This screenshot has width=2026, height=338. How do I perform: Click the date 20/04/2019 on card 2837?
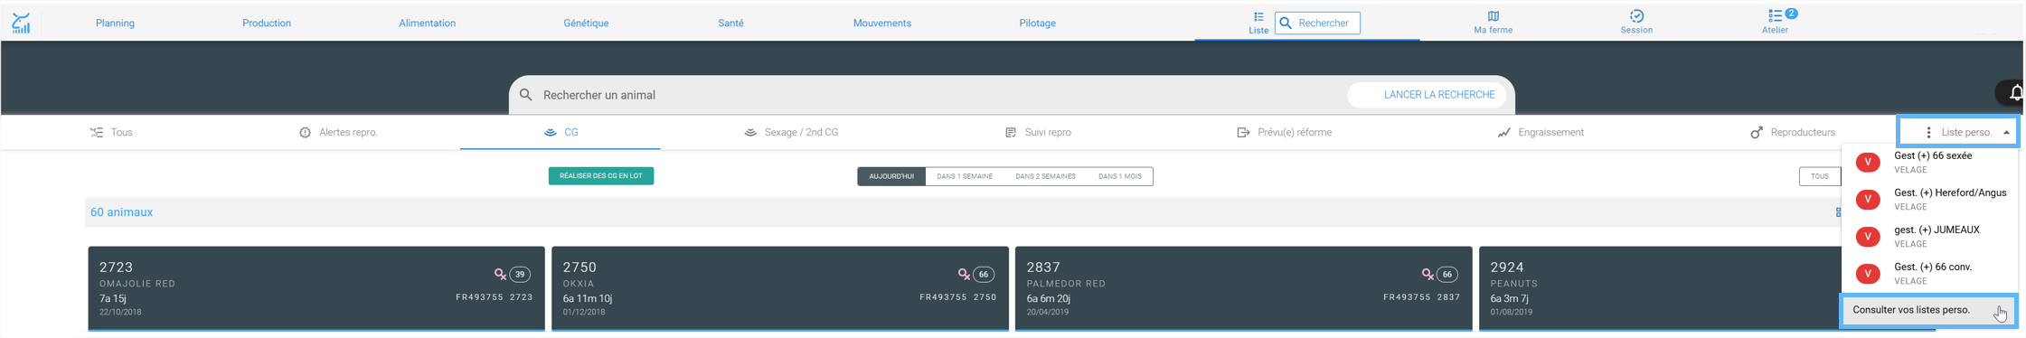pyautogui.click(x=1048, y=312)
